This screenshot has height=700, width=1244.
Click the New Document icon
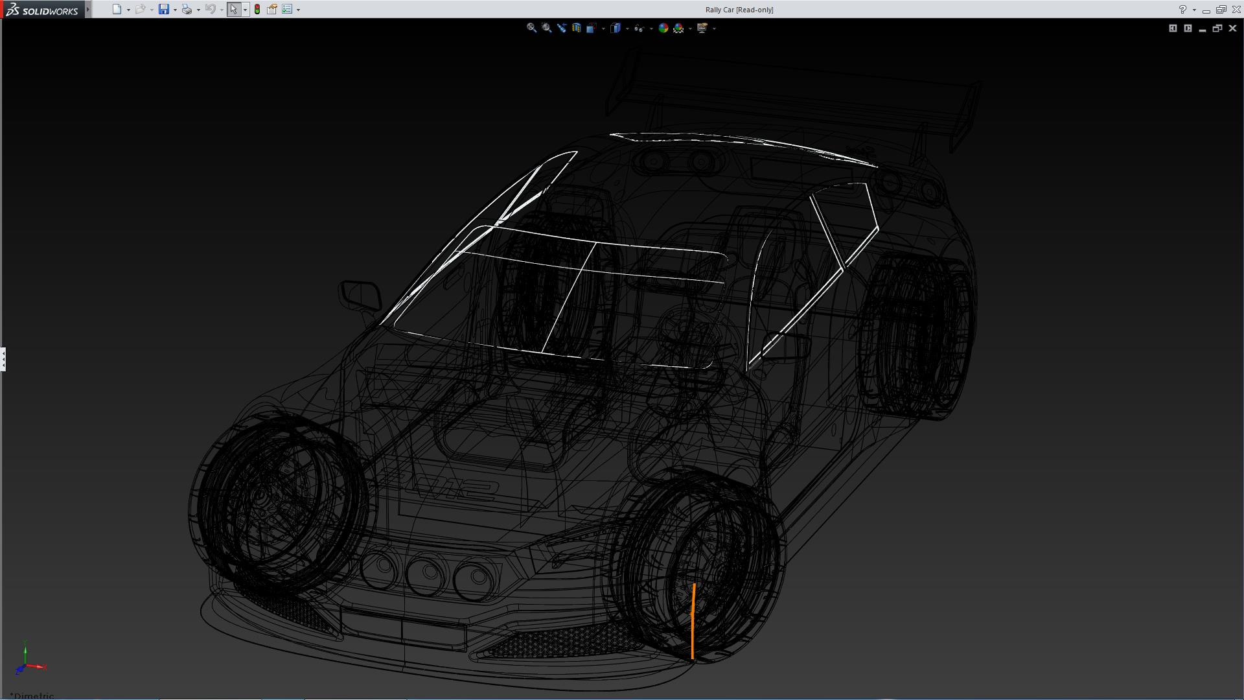pyautogui.click(x=117, y=9)
